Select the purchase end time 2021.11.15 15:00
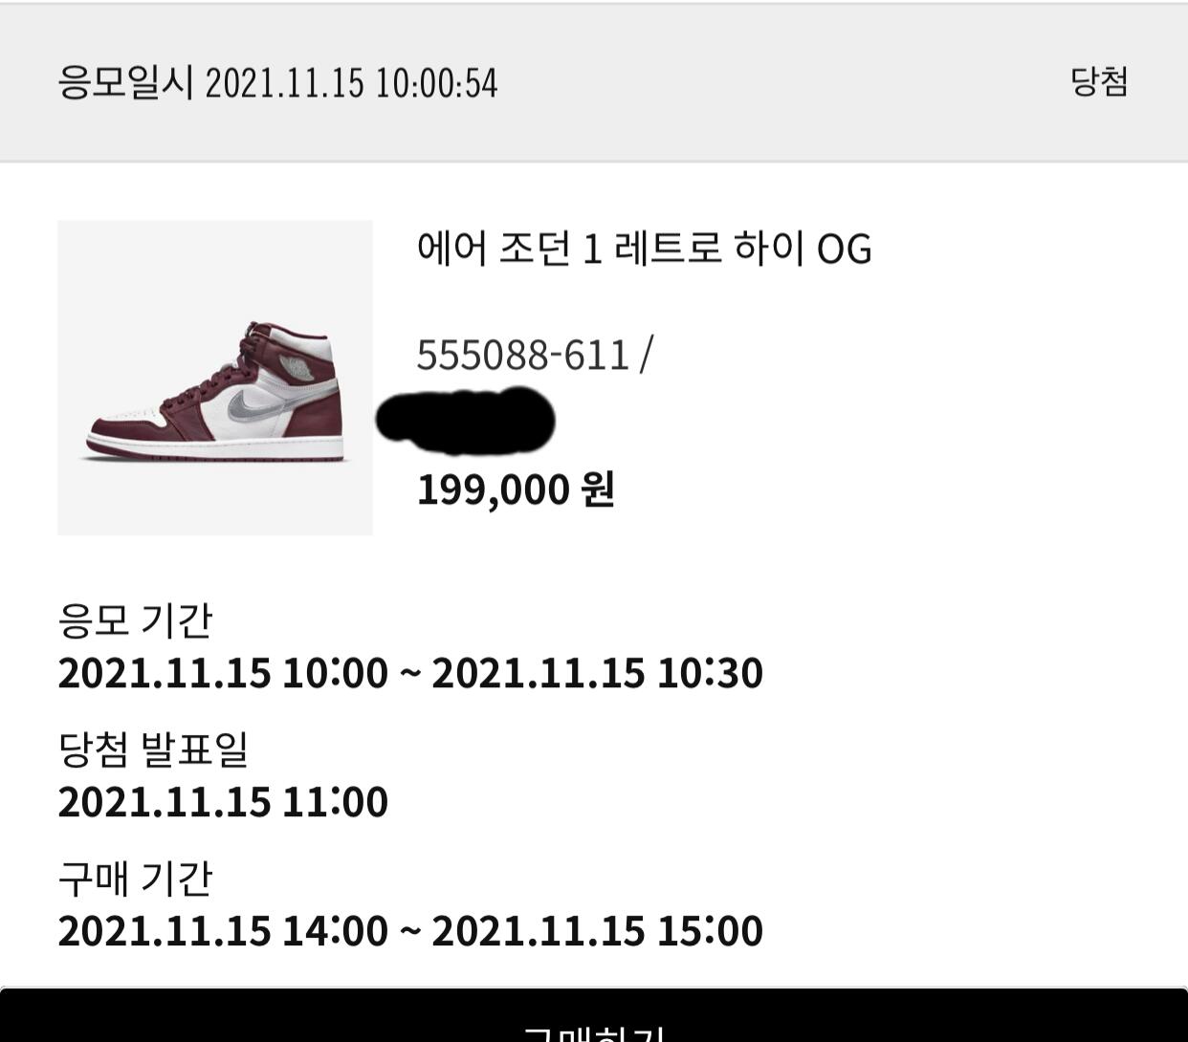Image resolution: width=1188 pixels, height=1042 pixels. click(597, 931)
